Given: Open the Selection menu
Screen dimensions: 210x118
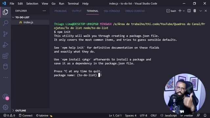Looking at the screenshot, I should click(x=32, y=4).
